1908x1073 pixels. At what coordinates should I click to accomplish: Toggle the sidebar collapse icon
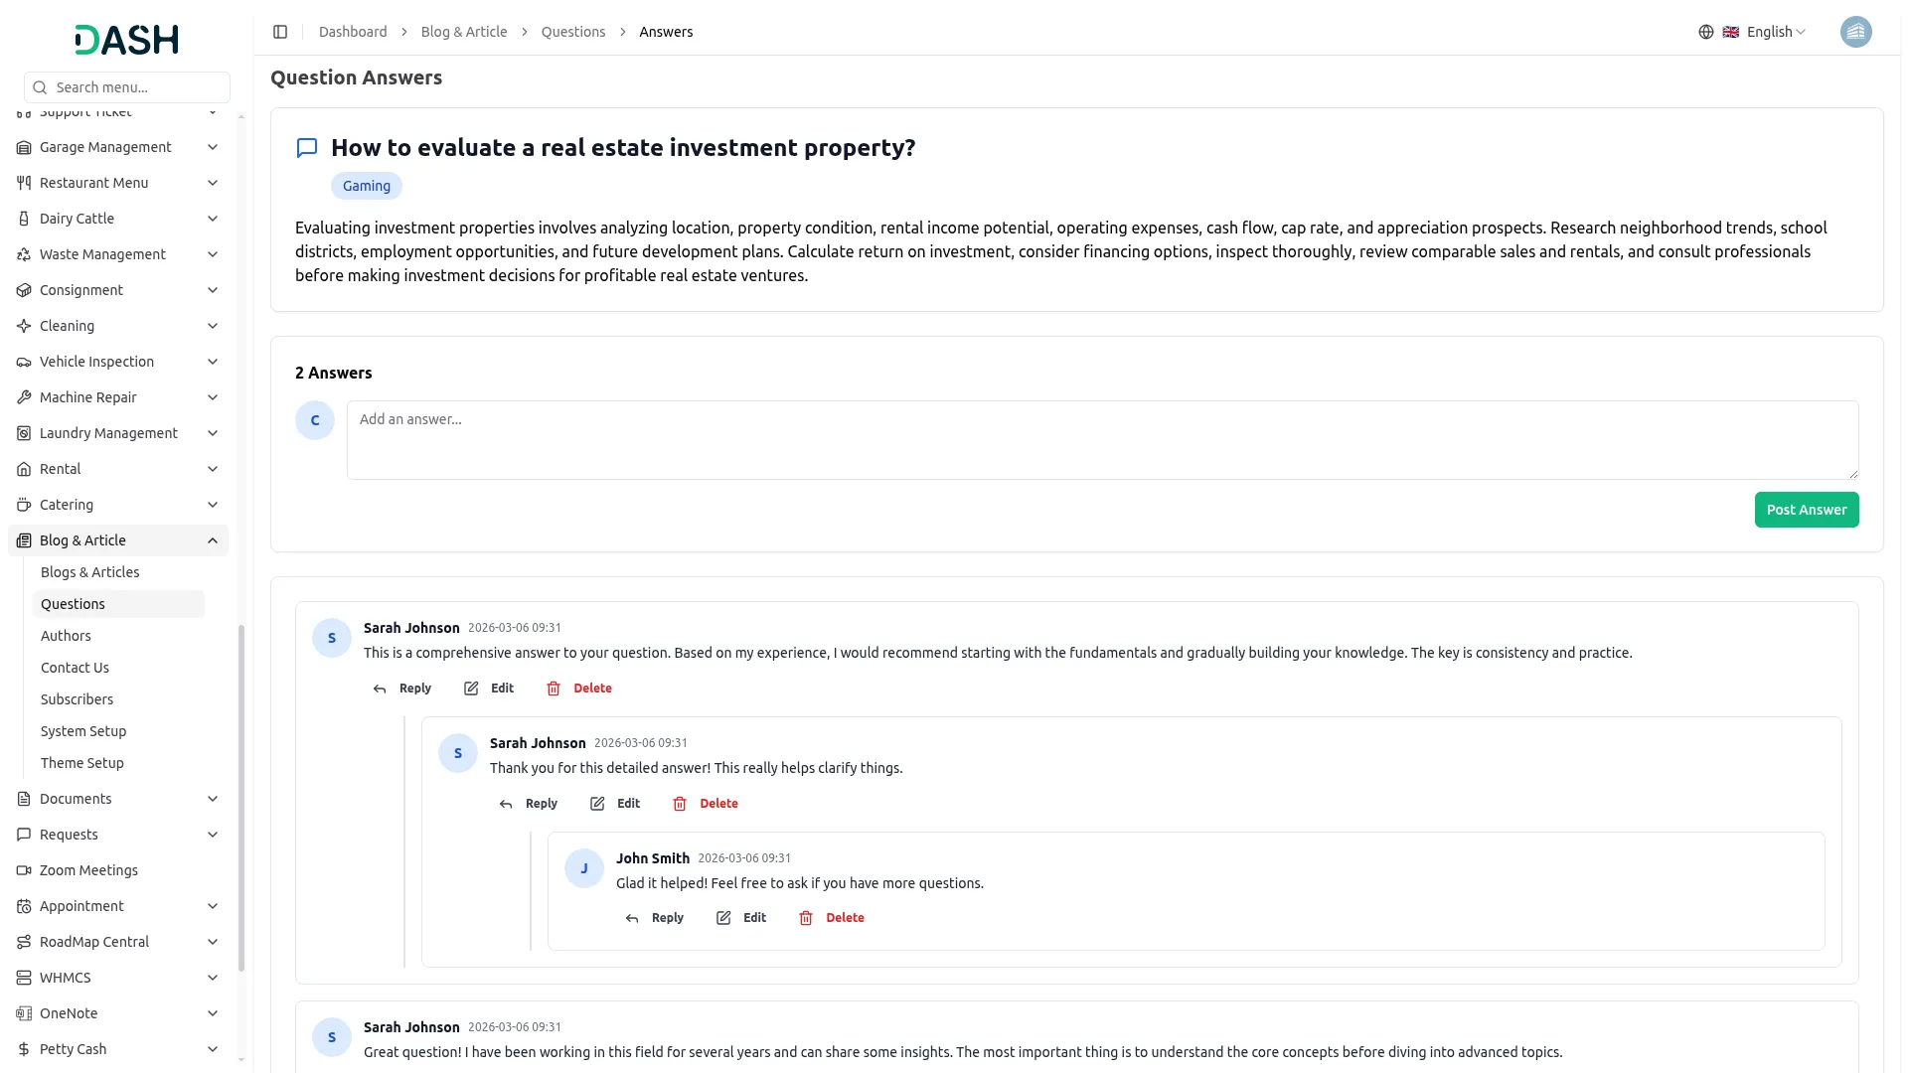click(x=280, y=32)
